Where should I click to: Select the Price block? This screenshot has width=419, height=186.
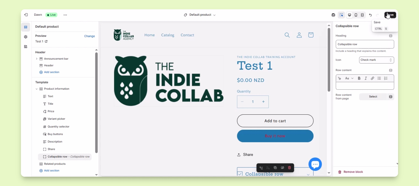click(51, 111)
